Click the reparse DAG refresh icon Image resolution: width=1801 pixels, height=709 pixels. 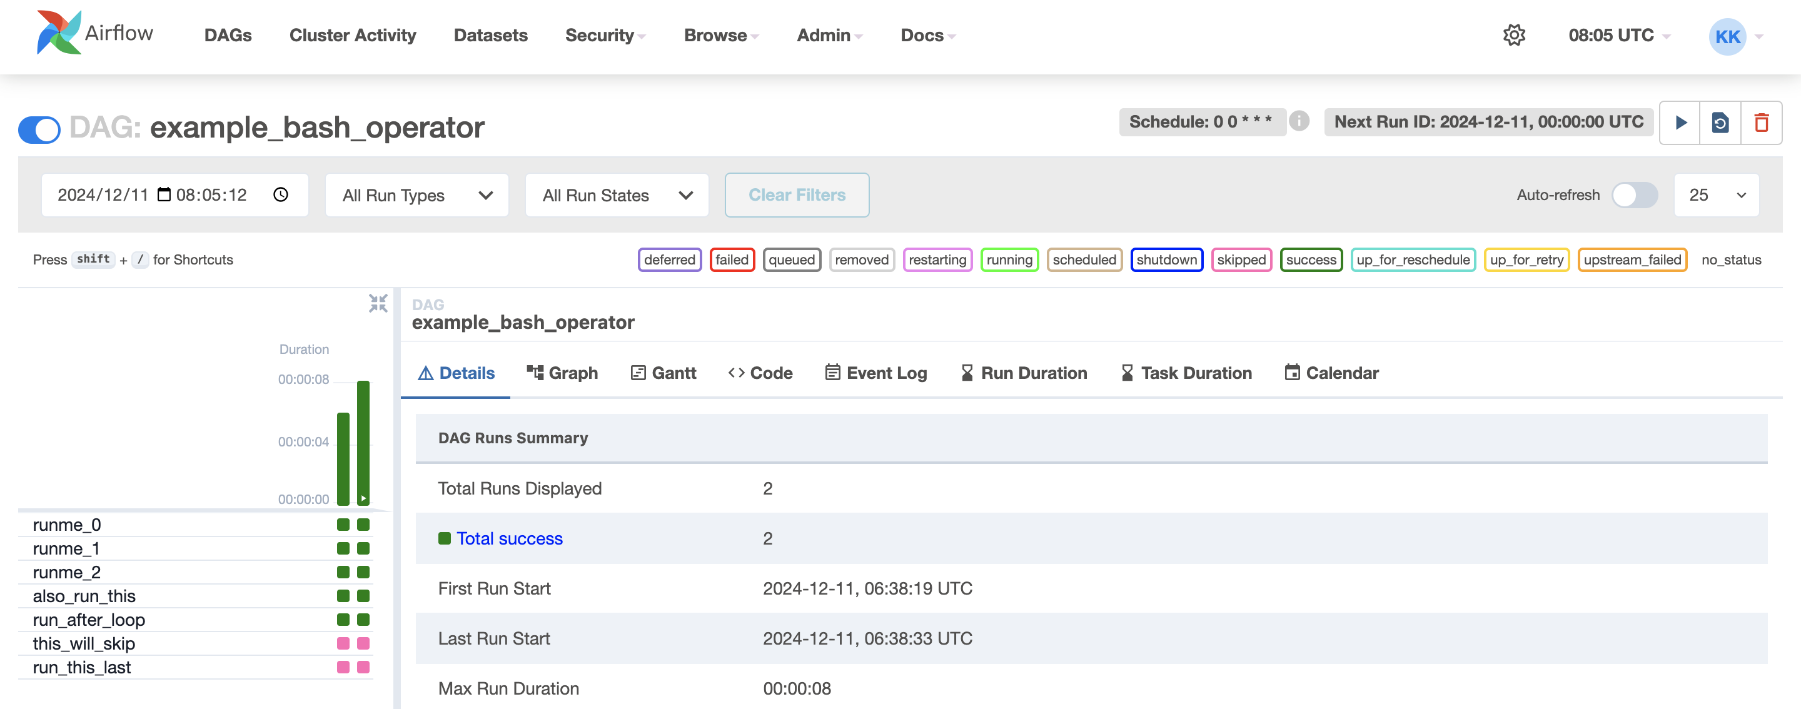pos(1720,123)
